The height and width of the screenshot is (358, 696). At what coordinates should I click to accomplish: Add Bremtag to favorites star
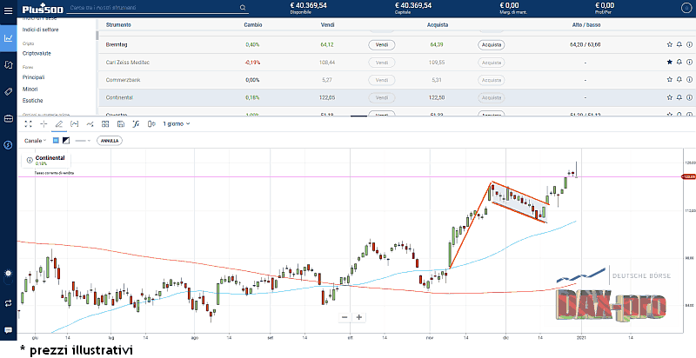tap(669, 45)
